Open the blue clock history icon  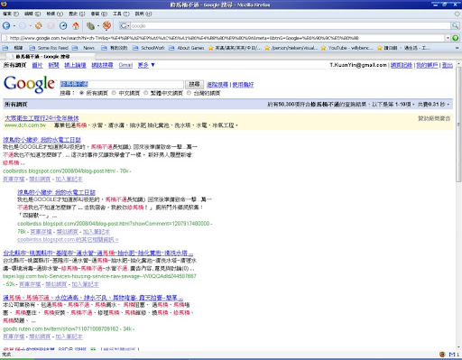coord(63,26)
